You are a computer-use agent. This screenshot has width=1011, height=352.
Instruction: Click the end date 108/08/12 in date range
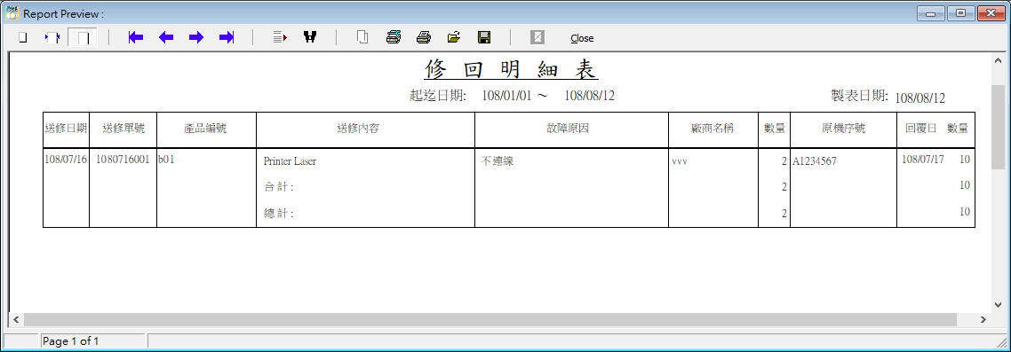point(589,96)
